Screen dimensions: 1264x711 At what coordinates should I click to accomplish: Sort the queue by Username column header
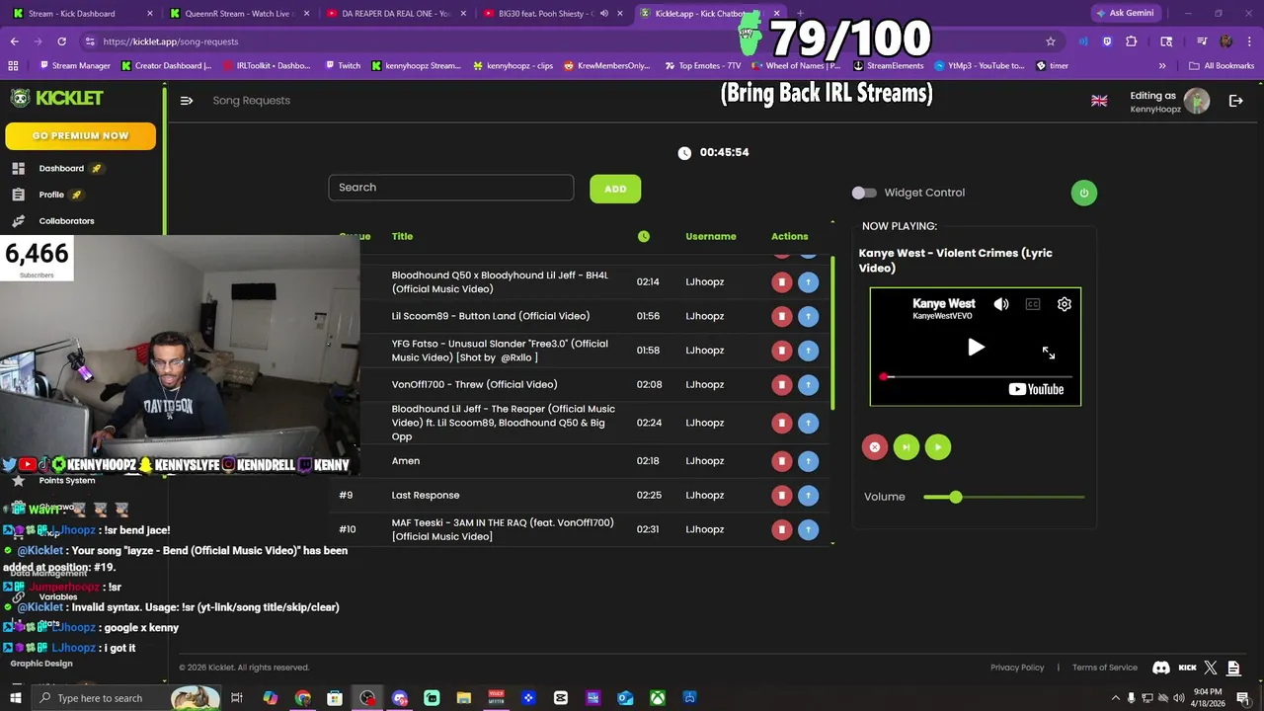click(x=711, y=236)
